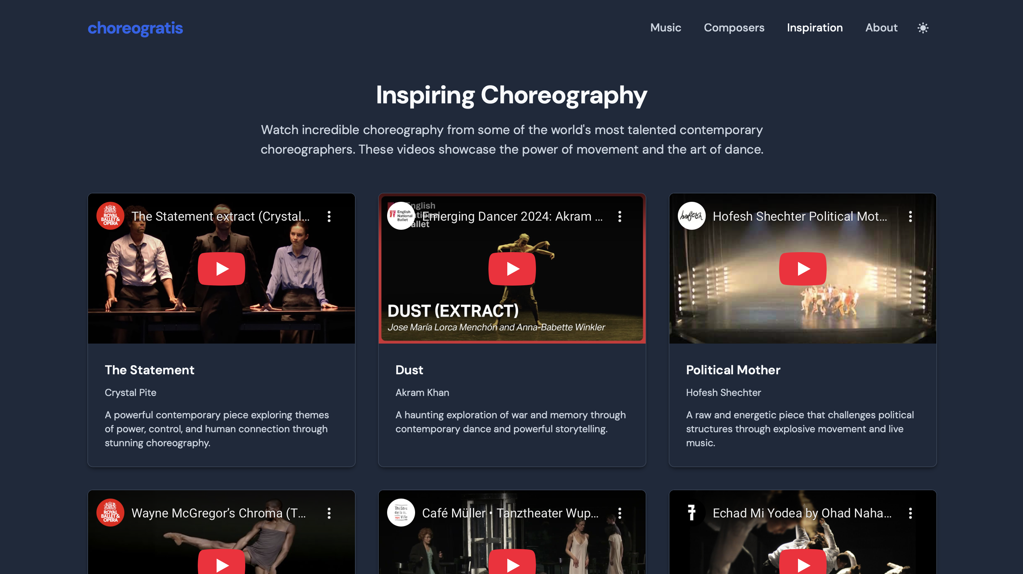Click the 'Dust' card heading

click(x=409, y=370)
